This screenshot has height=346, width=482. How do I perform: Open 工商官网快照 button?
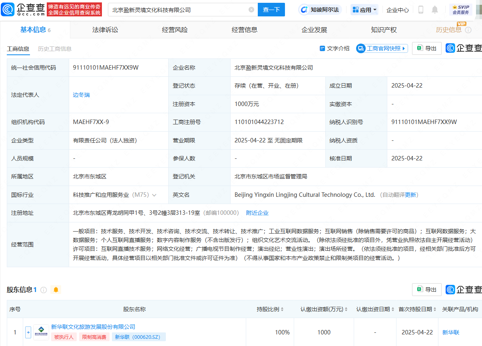click(x=382, y=48)
